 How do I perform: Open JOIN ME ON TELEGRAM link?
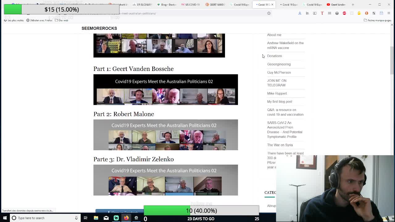click(x=277, y=83)
